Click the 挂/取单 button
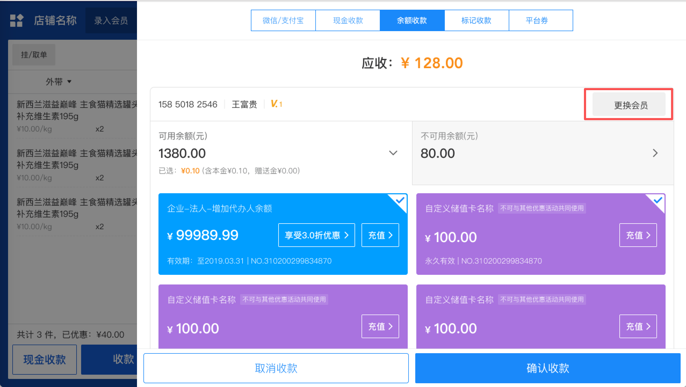 click(x=34, y=55)
